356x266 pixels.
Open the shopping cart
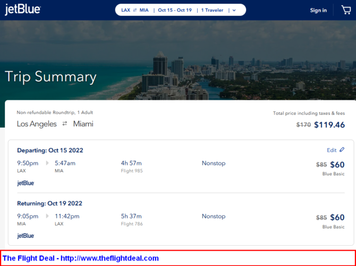pos(345,10)
